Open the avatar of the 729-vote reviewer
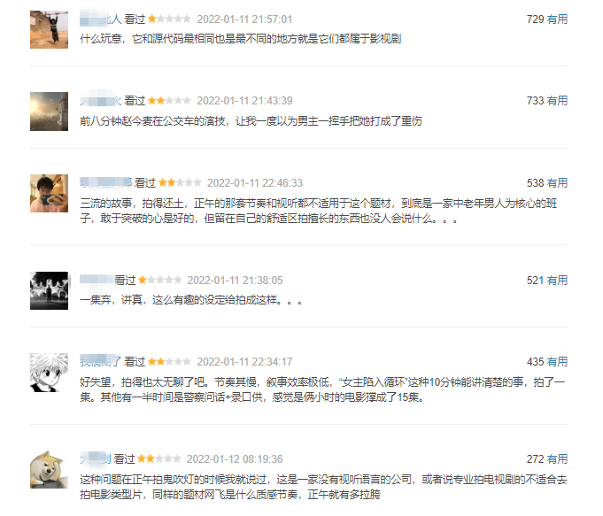The width and height of the screenshot is (603, 516). (x=49, y=29)
